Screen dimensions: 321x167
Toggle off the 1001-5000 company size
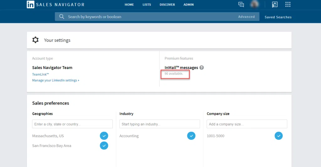(278, 136)
